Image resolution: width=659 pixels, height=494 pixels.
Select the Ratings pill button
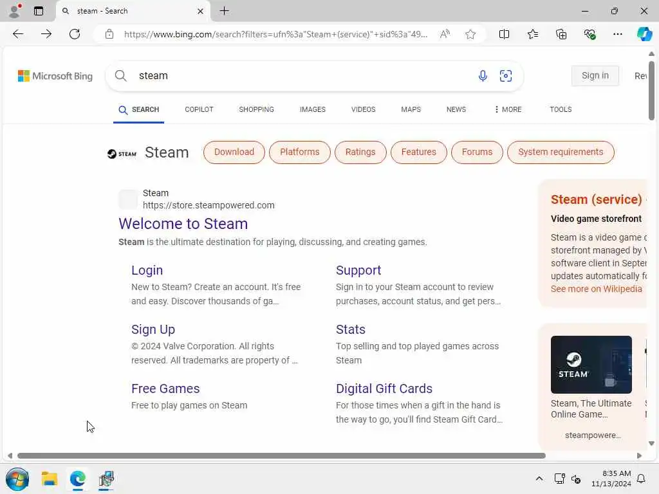(360, 152)
